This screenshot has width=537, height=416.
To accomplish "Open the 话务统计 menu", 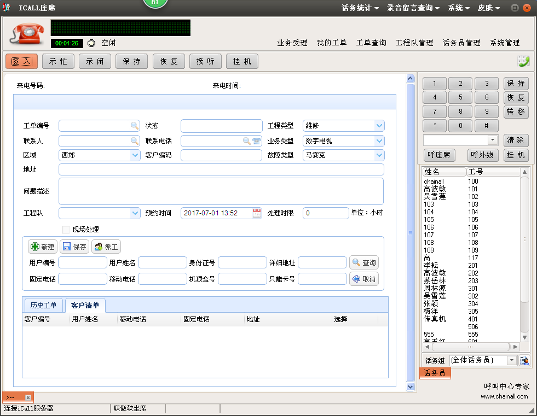I will coord(360,8).
